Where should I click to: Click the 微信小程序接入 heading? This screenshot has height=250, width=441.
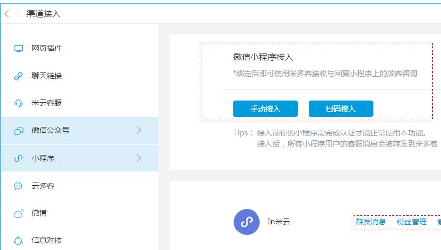pyautogui.click(x=263, y=57)
